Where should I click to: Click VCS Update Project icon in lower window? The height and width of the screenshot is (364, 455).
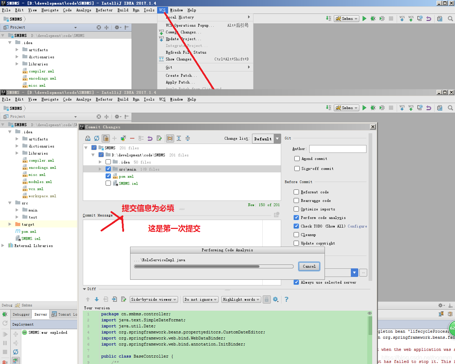click(402, 108)
